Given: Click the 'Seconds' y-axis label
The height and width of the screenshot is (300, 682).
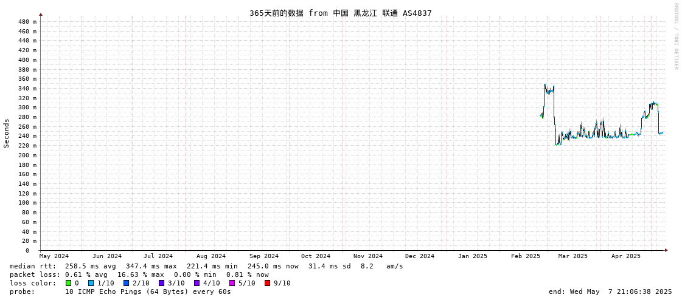Looking at the screenshot, I should point(7,133).
